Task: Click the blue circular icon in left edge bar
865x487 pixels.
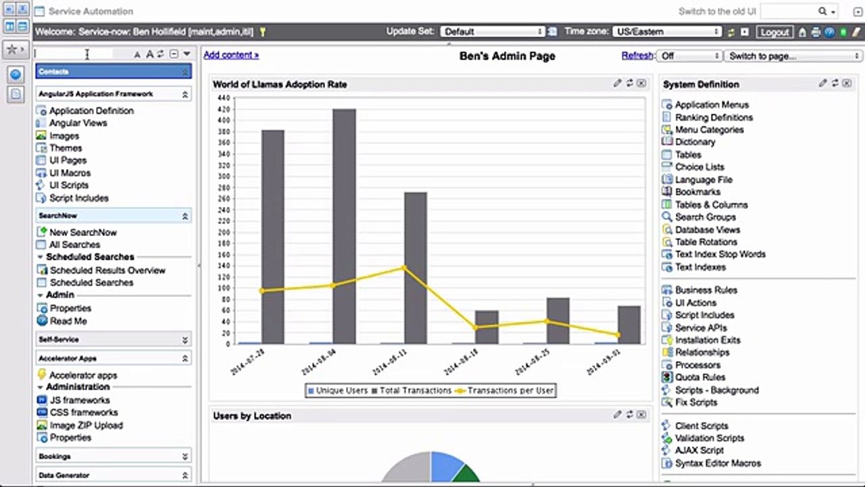Action: [x=16, y=74]
